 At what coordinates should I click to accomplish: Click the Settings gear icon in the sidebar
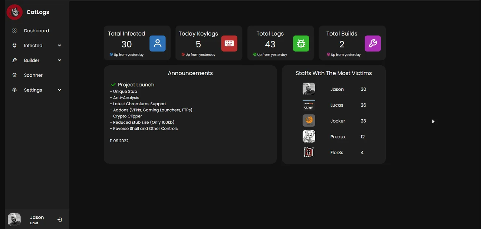tap(14, 90)
